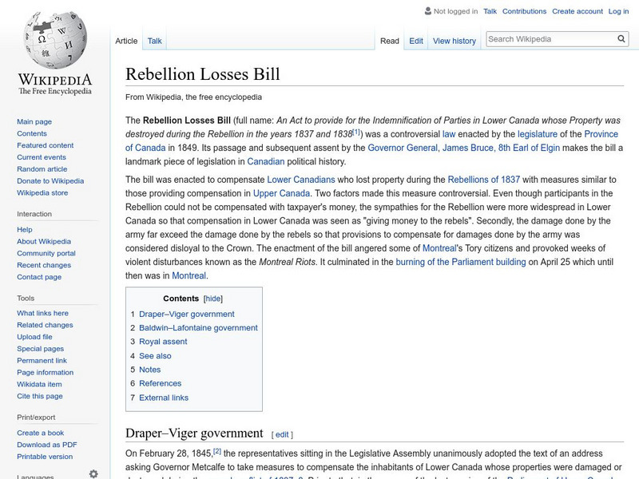
Task: Select the View history tab
Action: 454,40
